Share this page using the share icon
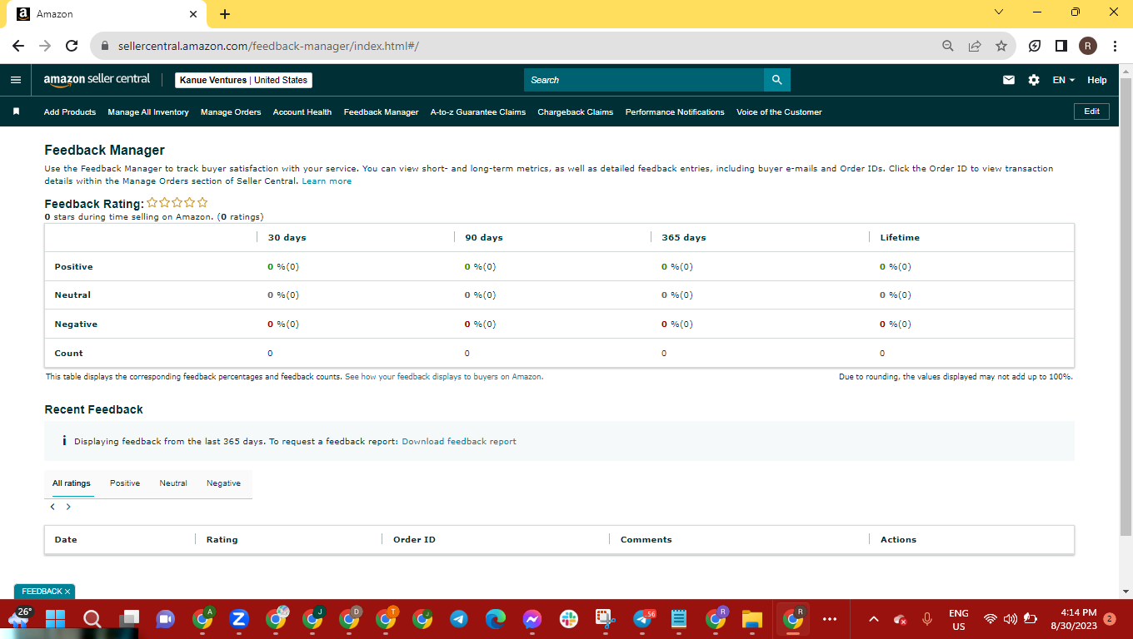The image size is (1133, 639). (x=975, y=46)
